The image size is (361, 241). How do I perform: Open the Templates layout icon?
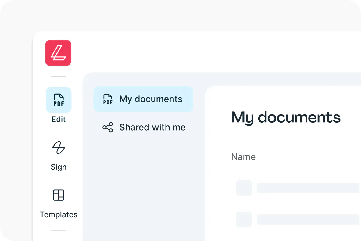tap(59, 195)
